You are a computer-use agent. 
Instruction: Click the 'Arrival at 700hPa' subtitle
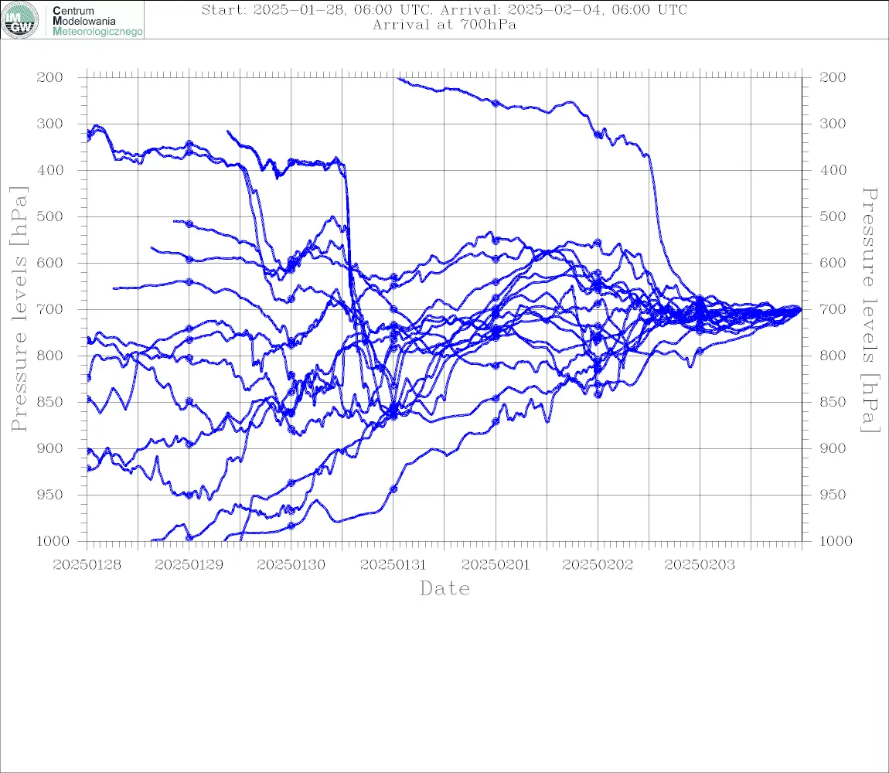click(x=444, y=25)
